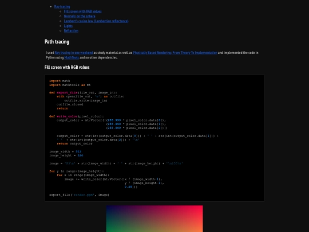Visit Ray tracing in one weekend link
Viewport: 309px width, 232px height.
pyautogui.click(x=74, y=53)
